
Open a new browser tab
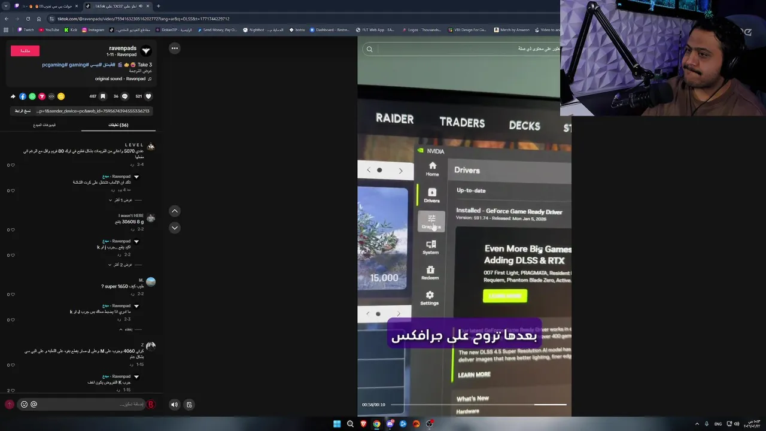(158, 6)
